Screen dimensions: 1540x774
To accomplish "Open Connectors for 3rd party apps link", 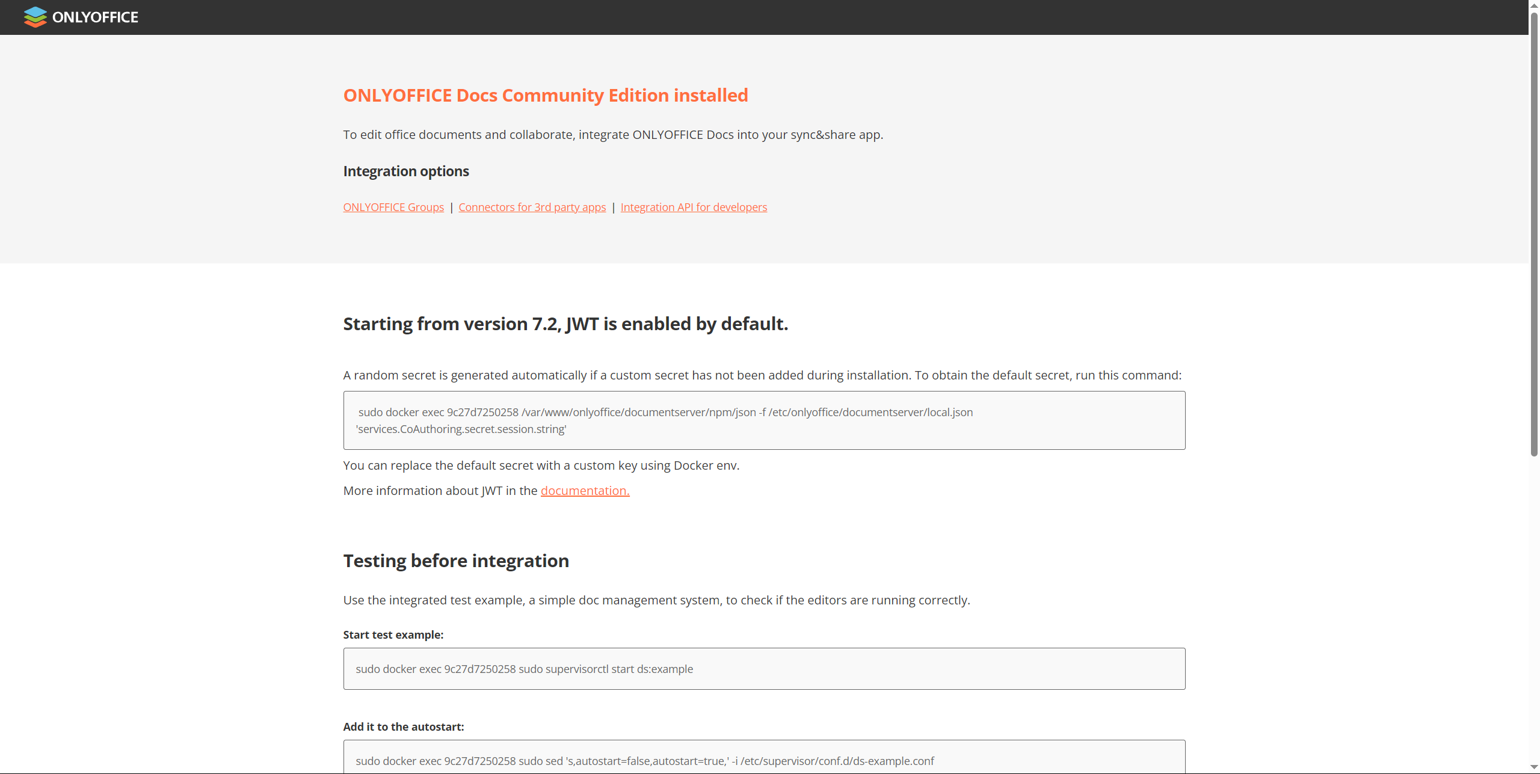I will coord(532,207).
